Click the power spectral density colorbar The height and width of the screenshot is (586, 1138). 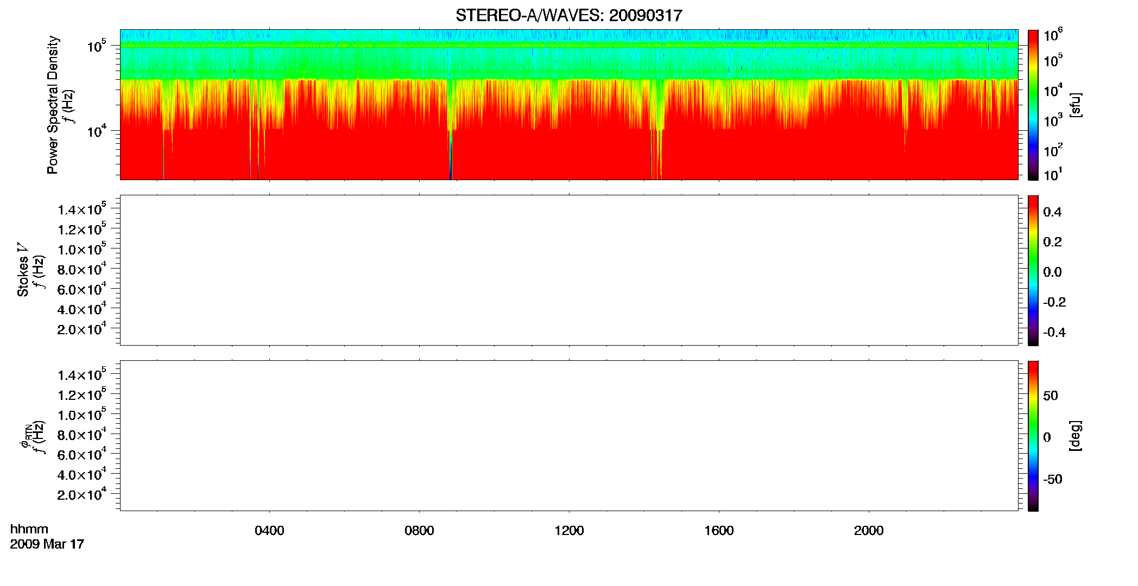pos(1033,105)
